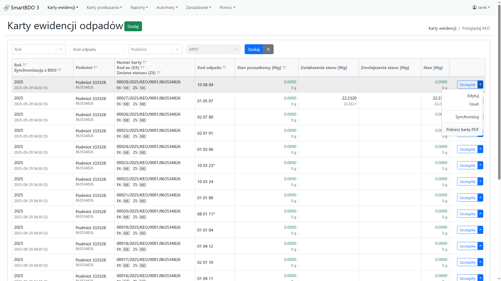Screen dimensions: 501x281
Task: Click the green Dodaj button
Action: click(133, 26)
